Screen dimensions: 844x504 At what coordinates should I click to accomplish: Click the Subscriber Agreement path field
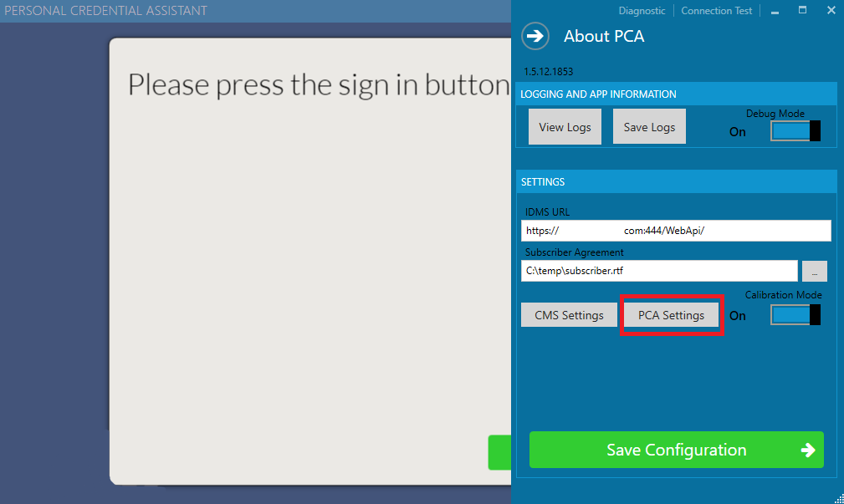pos(659,271)
